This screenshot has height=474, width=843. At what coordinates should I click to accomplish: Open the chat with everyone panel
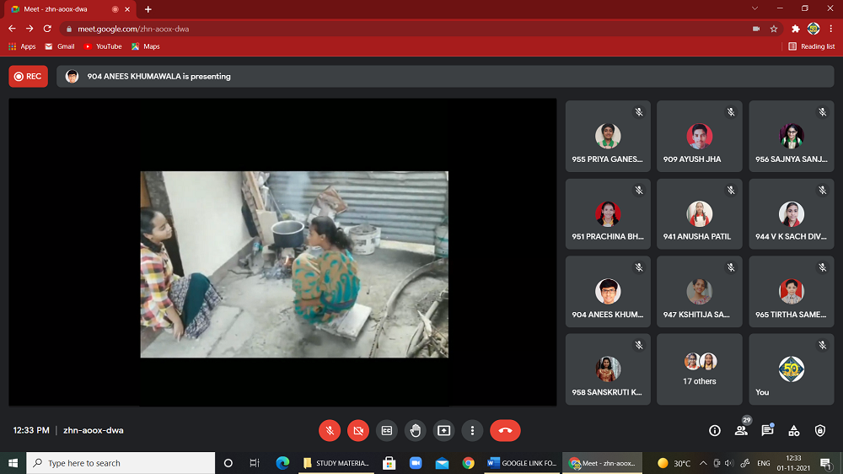[x=767, y=431]
